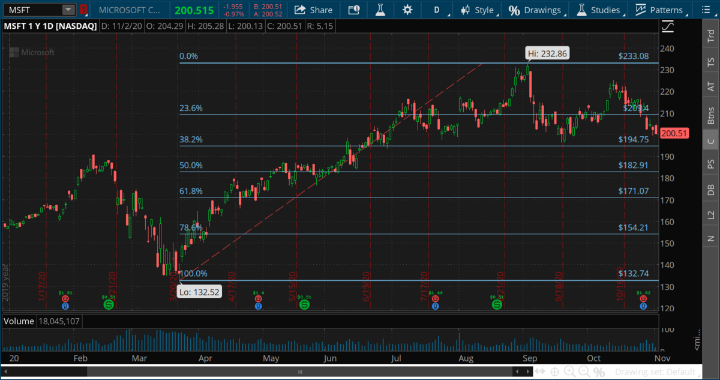The image size is (720, 380).
Task: Click the blue bulb icon under $1.51 earnings
Action: point(64,306)
